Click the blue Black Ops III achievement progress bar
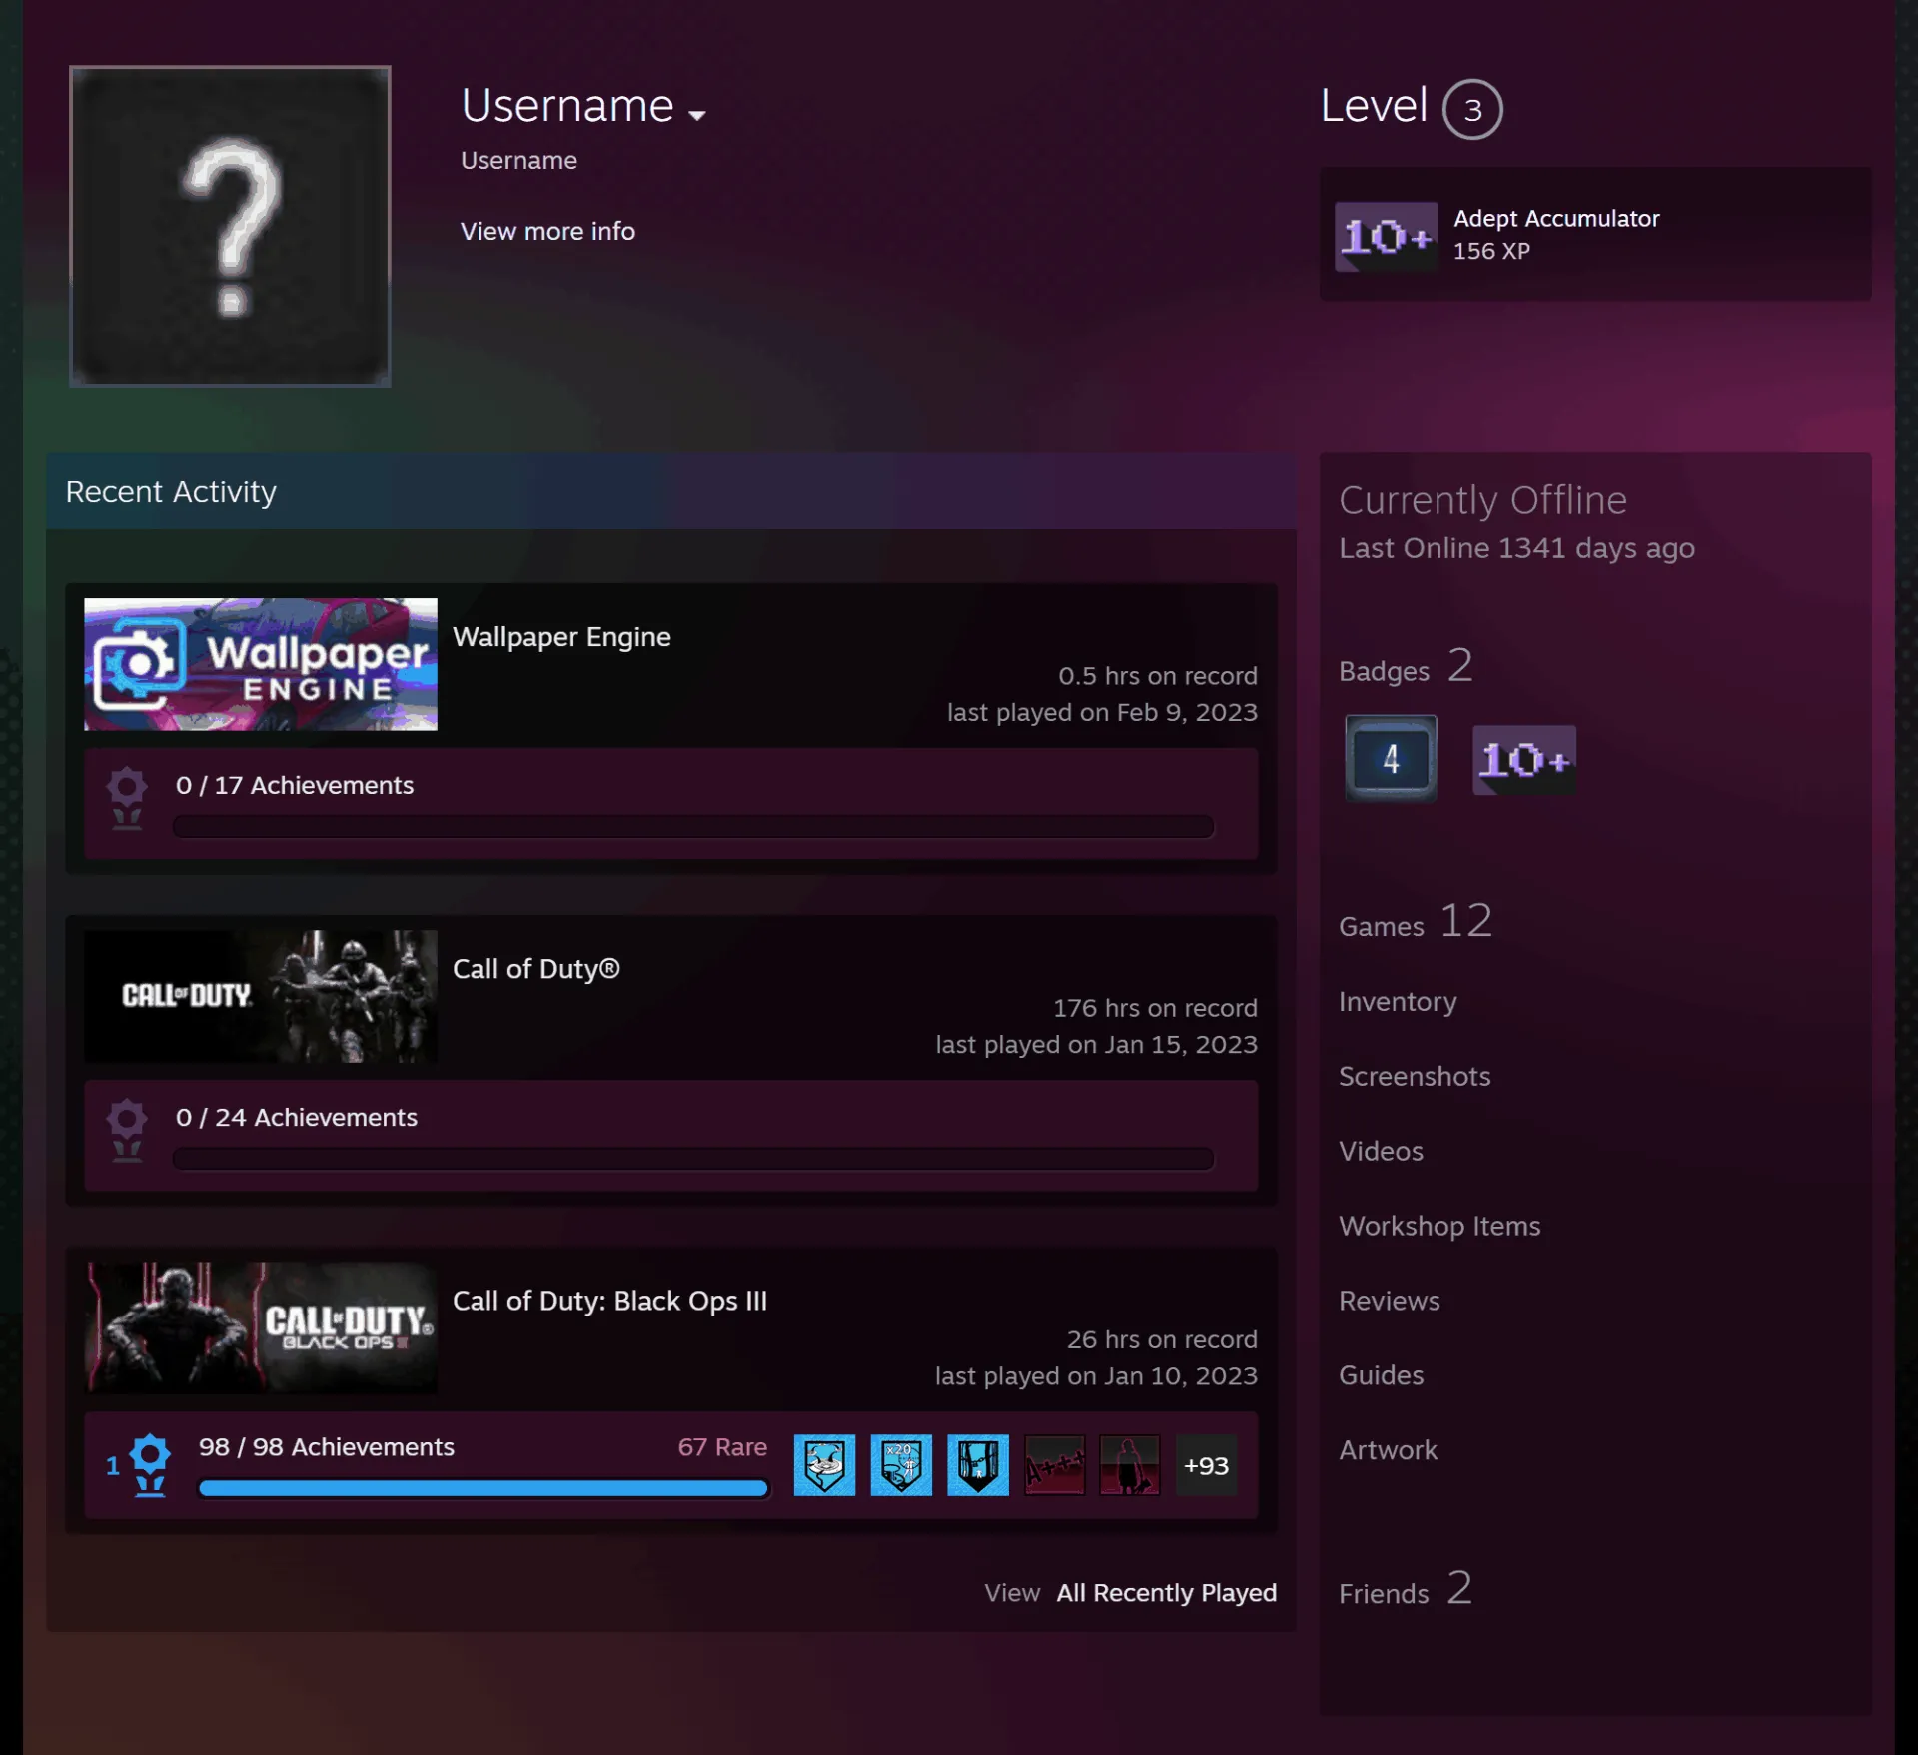 point(483,1488)
